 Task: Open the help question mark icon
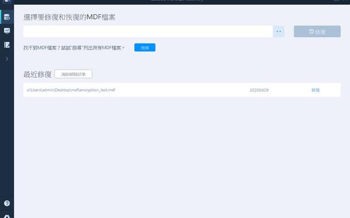[7, 203]
